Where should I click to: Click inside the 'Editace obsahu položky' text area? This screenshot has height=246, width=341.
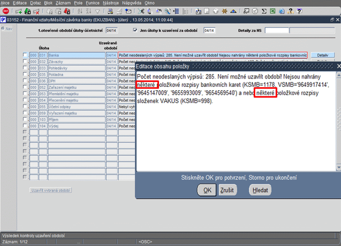pos(236,121)
